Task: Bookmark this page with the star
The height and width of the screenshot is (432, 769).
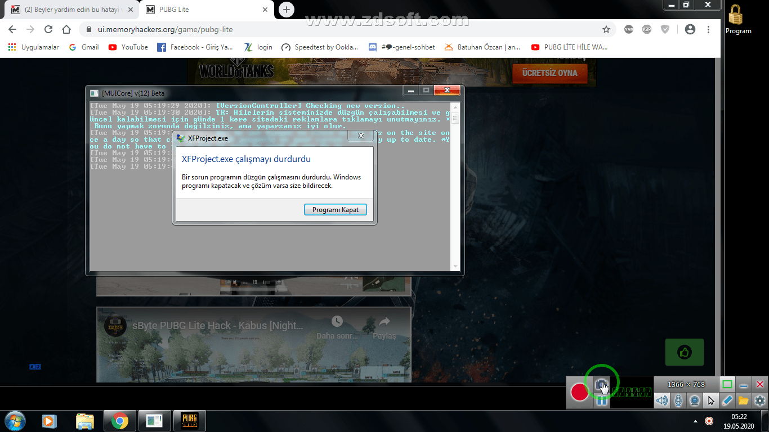Action: point(606,29)
